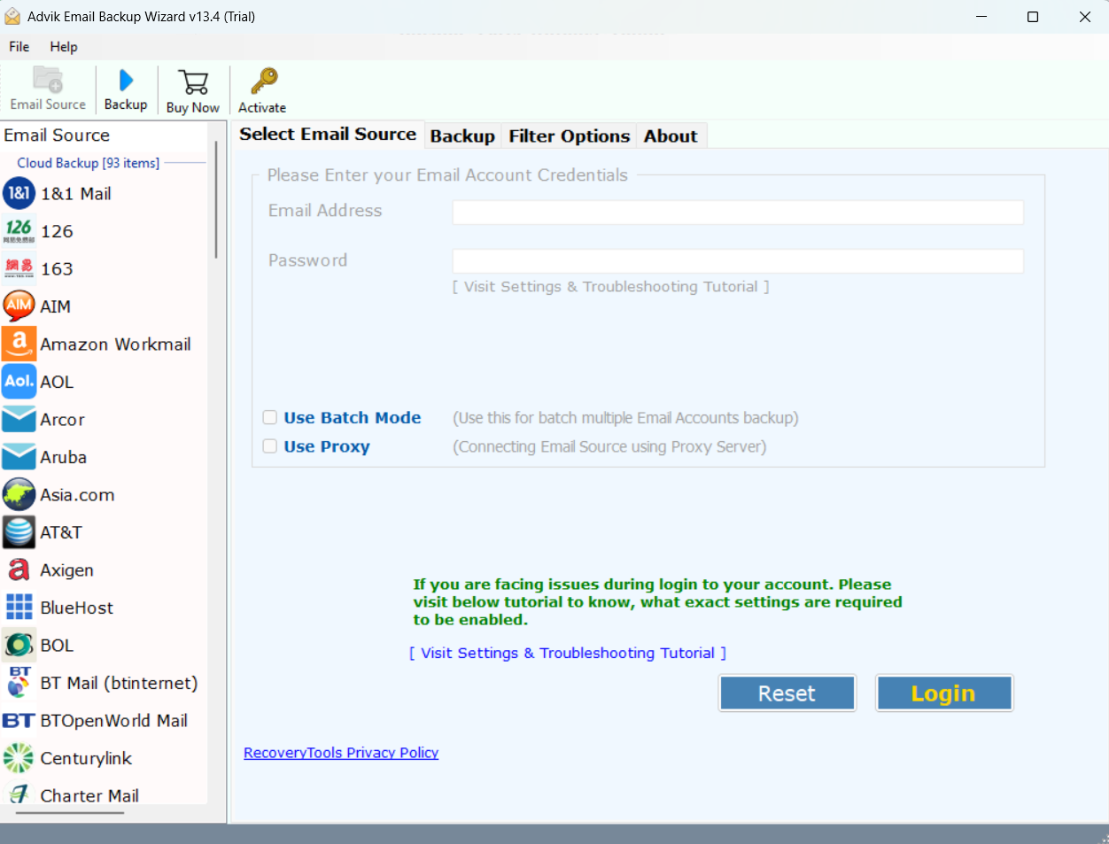
Task: Open the RecoveryTools Privacy Policy link
Action: point(341,753)
